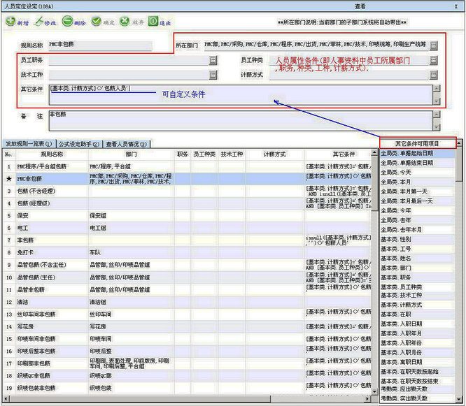Switch to 公式设定助手 tab
466x406 pixels.
pyautogui.click(x=79, y=144)
